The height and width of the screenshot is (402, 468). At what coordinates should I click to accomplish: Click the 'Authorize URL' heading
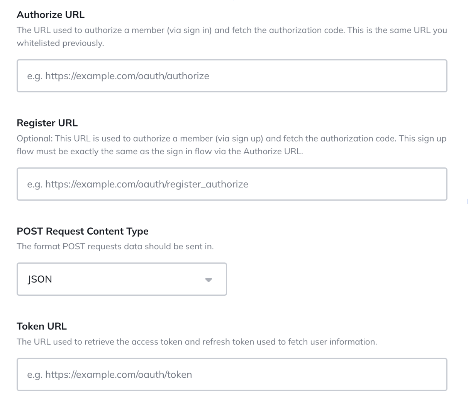51,15
